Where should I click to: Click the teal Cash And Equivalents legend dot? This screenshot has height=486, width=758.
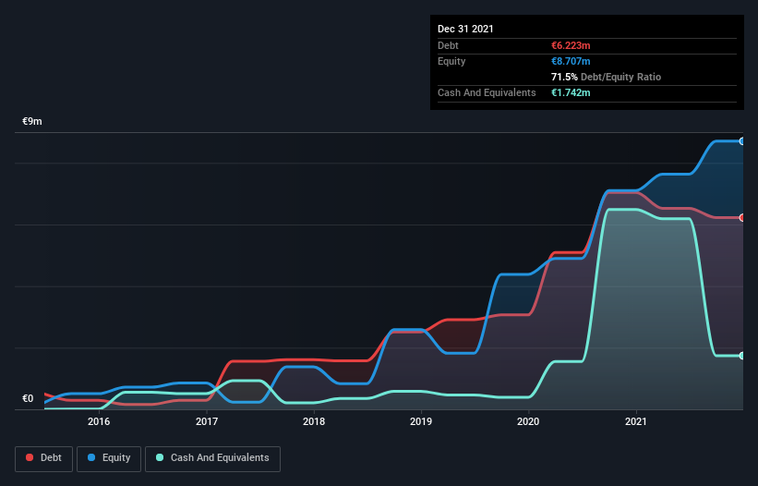[x=160, y=457]
